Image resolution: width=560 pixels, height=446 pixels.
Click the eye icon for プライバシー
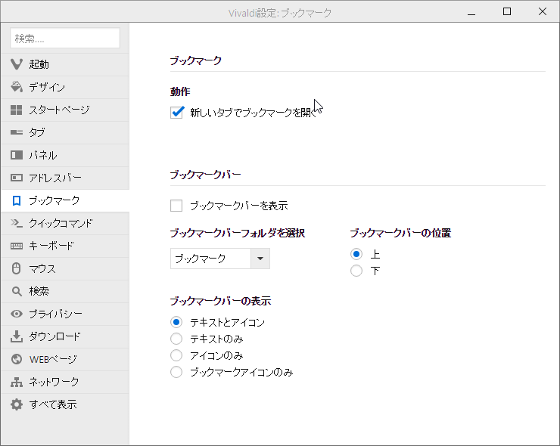[x=17, y=314]
